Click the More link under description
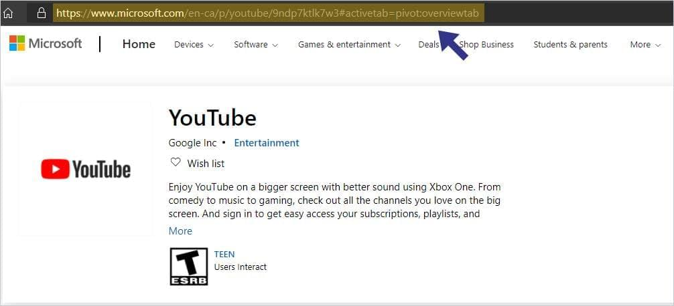This screenshot has width=674, height=306. point(180,231)
